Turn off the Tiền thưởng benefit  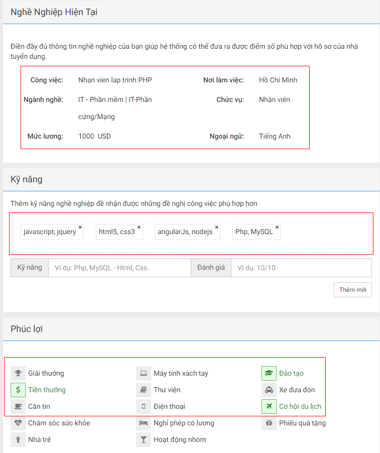point(18,390)
